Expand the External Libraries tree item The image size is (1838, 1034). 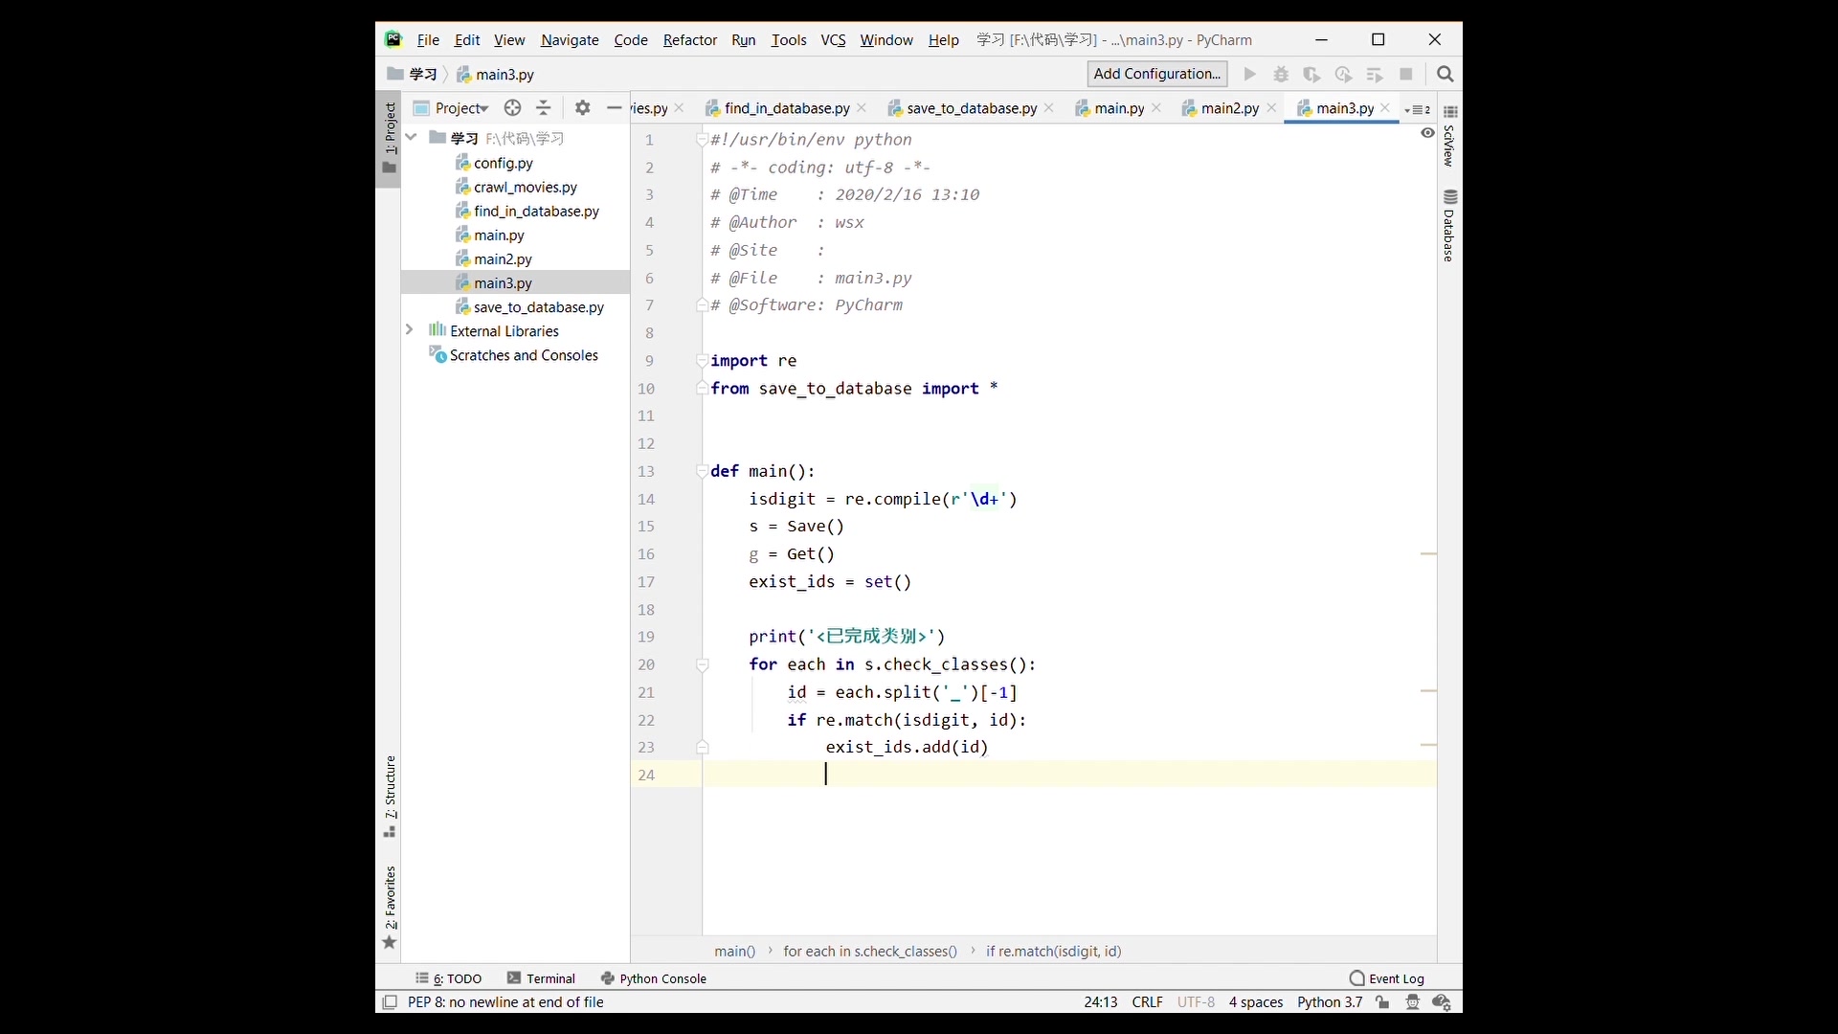click(x=408, y=329)
